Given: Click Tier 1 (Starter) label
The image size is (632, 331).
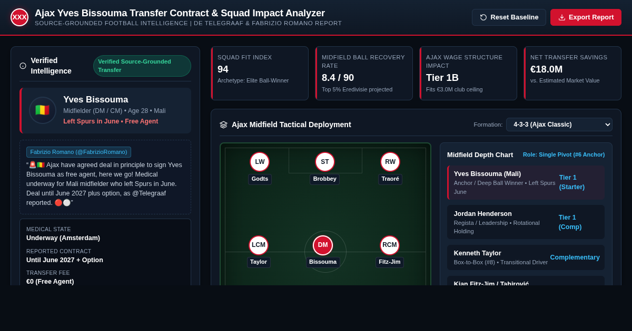Looking at the screenshot, I should coord(572,182).
